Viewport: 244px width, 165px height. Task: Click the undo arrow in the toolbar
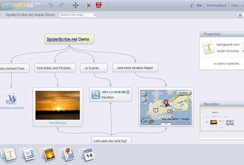pyautogui.click(x=50, y=5)
